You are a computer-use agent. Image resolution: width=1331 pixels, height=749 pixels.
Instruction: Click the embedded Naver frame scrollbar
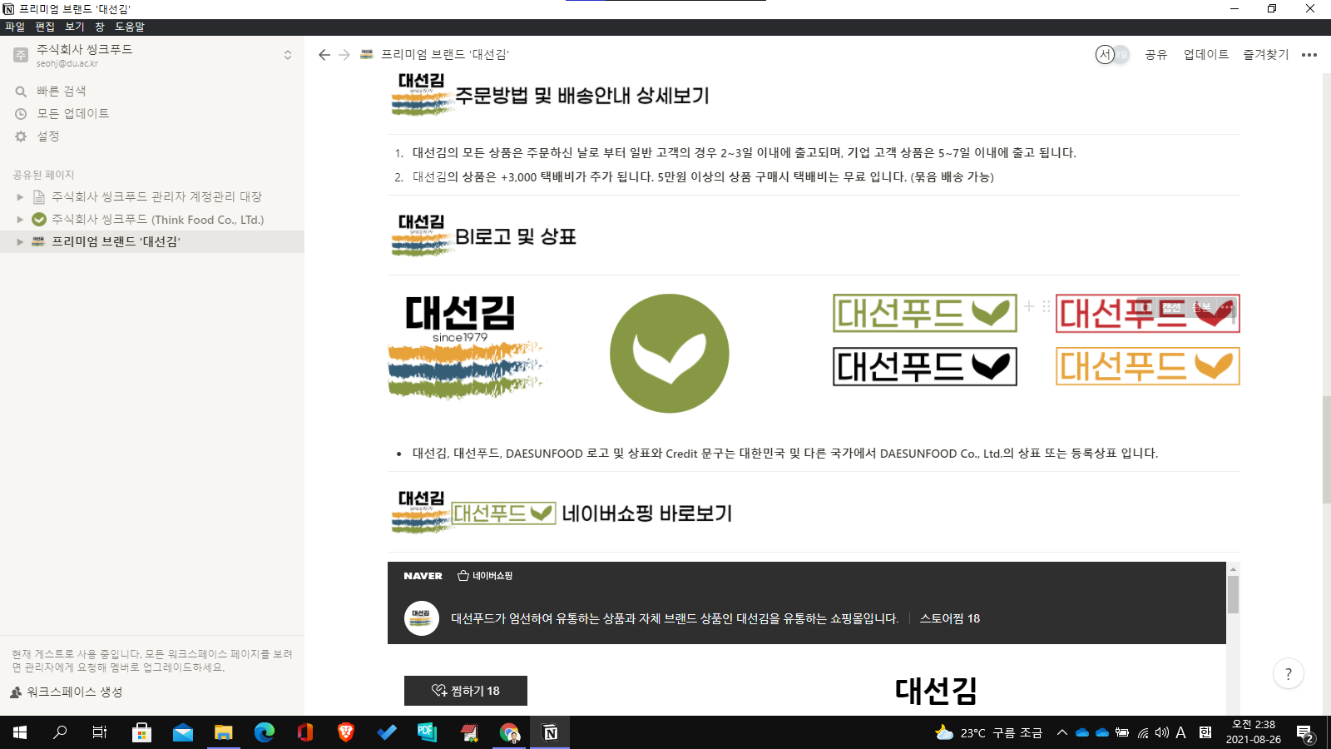coord(1233,594)
